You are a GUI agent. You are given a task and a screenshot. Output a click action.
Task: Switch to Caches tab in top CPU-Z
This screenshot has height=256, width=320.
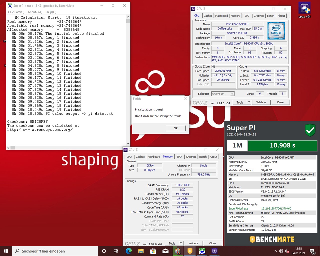(208, 16)
